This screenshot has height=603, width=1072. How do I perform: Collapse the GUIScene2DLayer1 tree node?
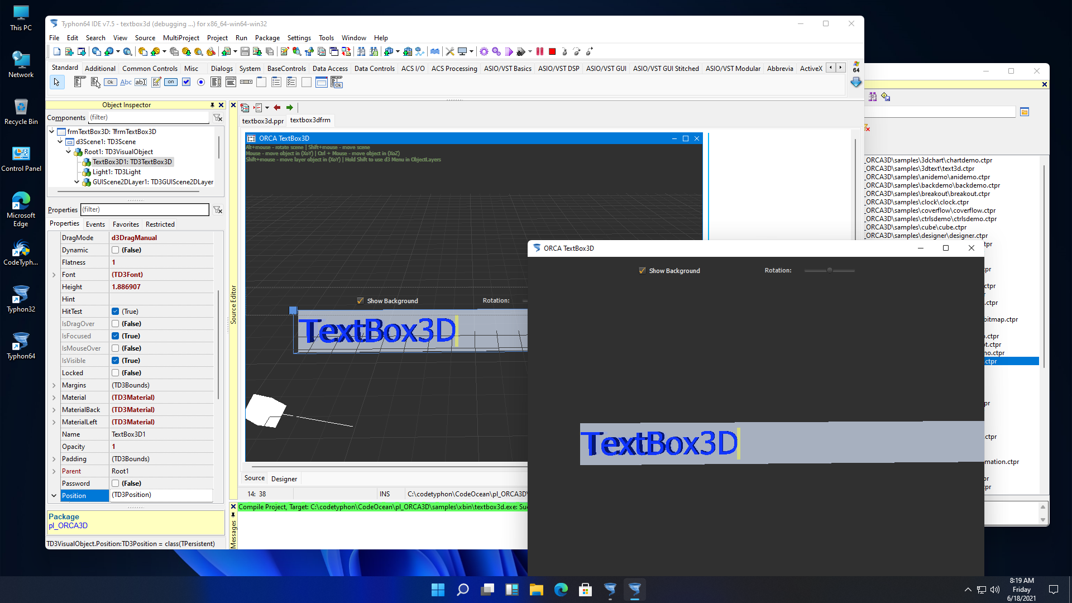click(x=77, y=182)
